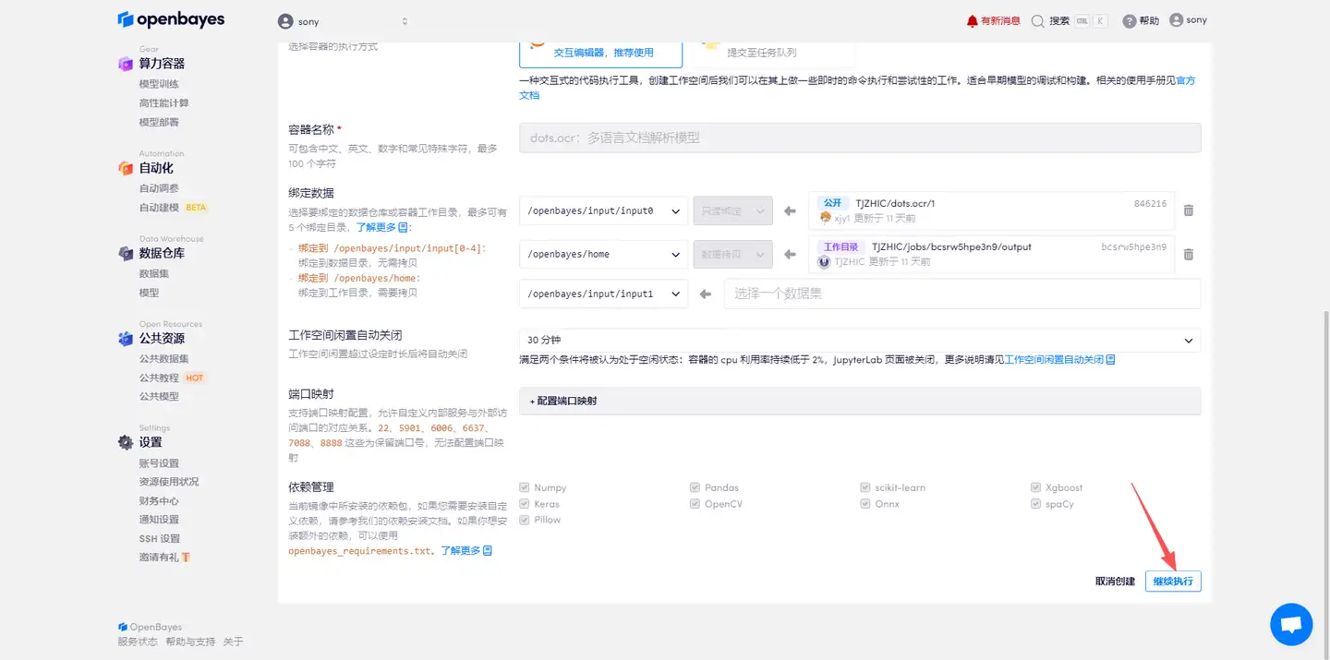Click the 设置 gear icon

125,442
